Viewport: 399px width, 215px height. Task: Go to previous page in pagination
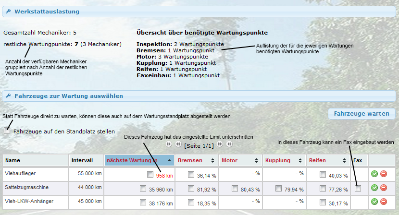click(178, 143)
